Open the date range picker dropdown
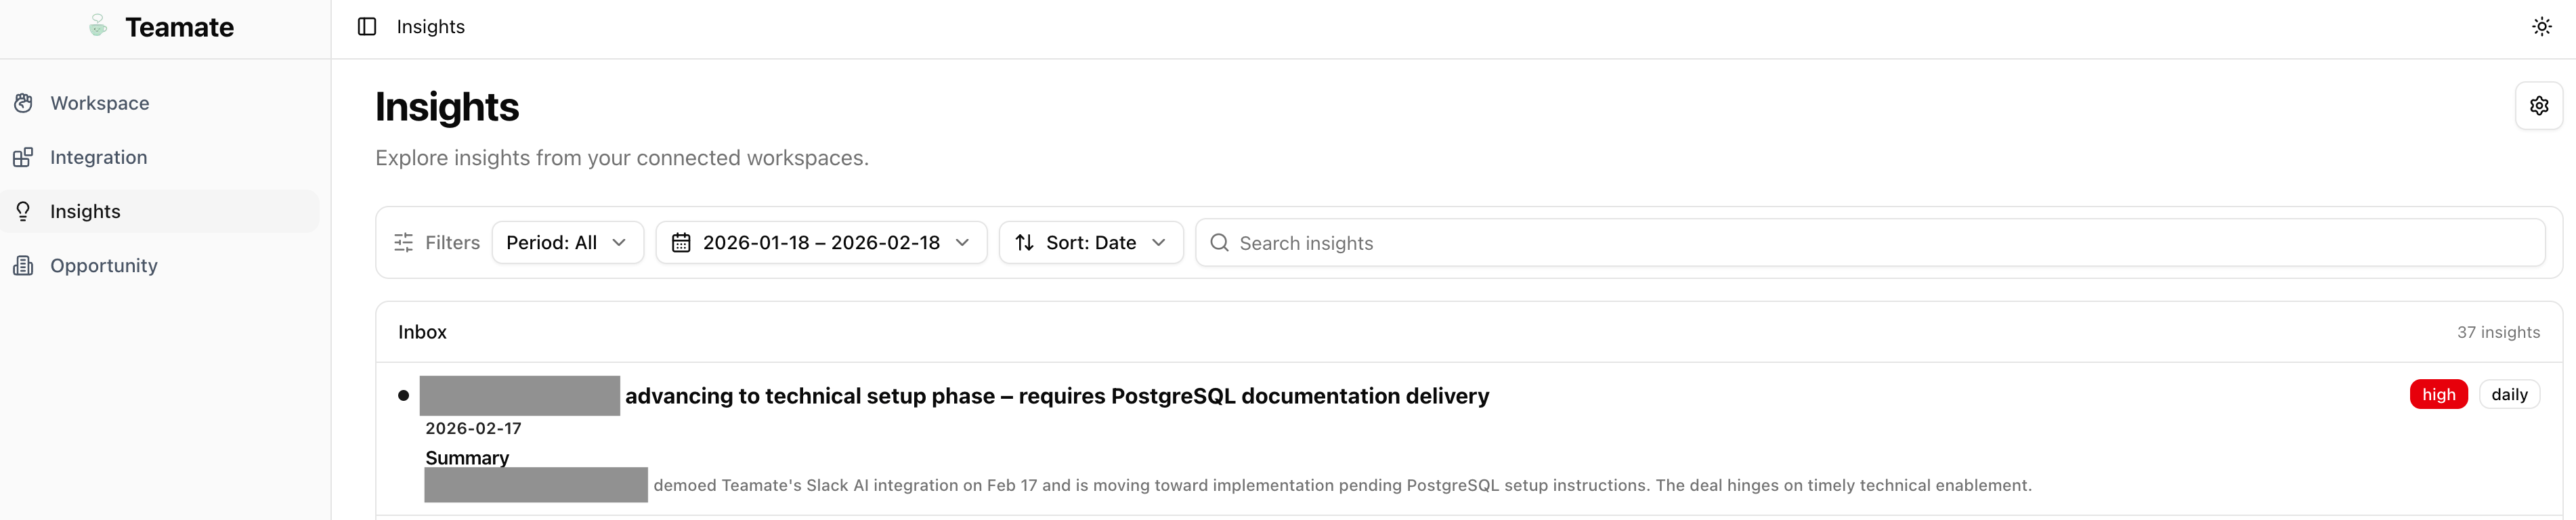The image size is (2576, 520). (x=821, y=243)
